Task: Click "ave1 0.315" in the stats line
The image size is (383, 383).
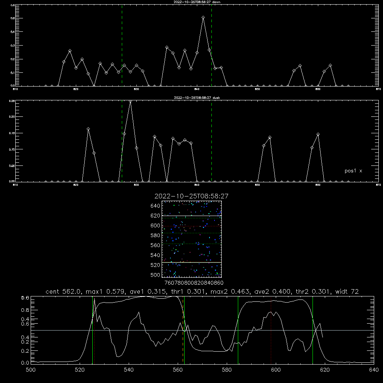Action: click(x=148, y=291)
